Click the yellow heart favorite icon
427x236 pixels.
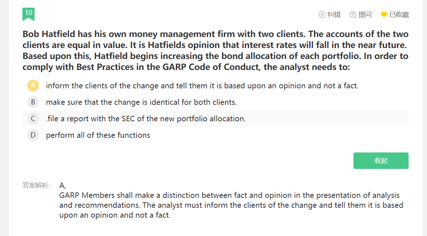[384, 15]
